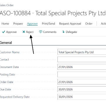Click the "Contact" field label
106x106 pixels.
pyautogui.click(x=4, y=59)
